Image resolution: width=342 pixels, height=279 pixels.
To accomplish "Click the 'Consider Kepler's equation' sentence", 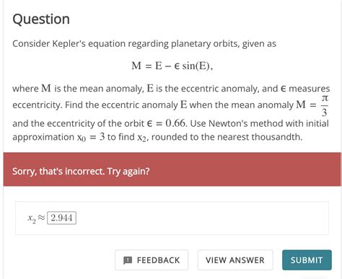I will 144,44.
